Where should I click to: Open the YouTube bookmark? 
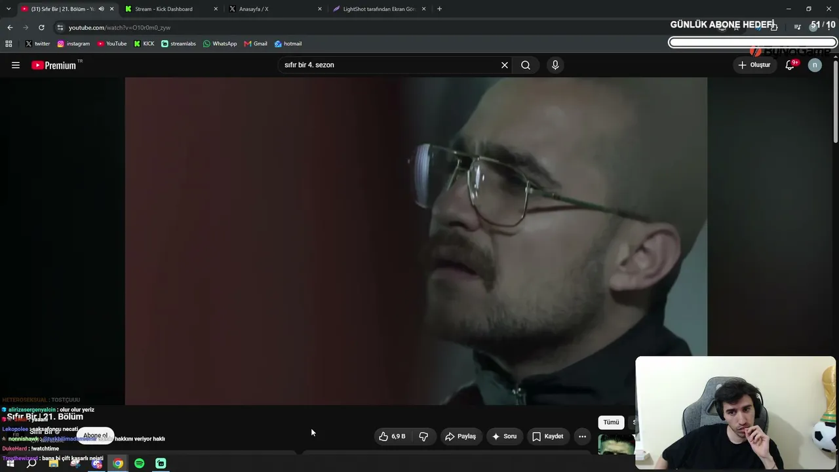pyautogui.click(x=112, y=44)
